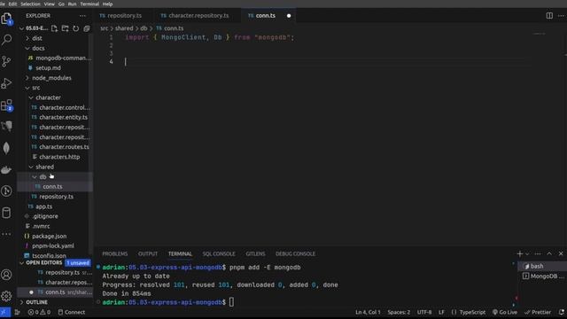Open terminal panel more actions ellipsis
This screenshot has height=319, width=567.
point(538,253)
